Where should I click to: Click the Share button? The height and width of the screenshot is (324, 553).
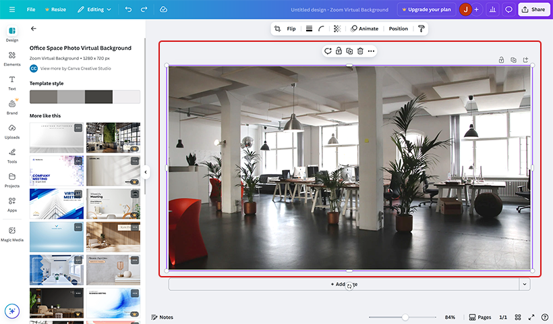[533, 9]
